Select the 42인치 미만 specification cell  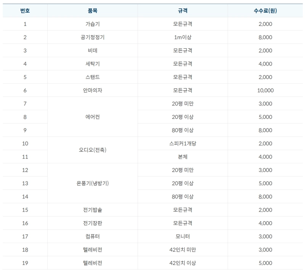pos(183,250)
